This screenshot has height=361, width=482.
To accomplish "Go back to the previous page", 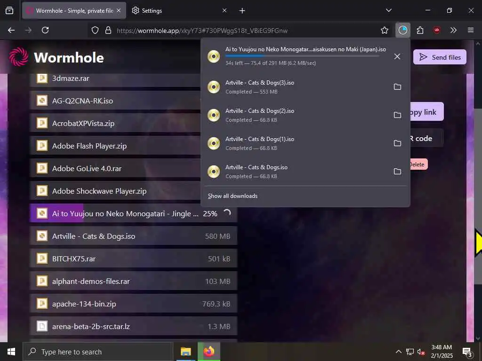I will [x=11, y=30].
